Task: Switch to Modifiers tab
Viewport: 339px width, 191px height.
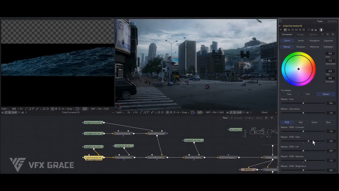Action: [332, 21]
